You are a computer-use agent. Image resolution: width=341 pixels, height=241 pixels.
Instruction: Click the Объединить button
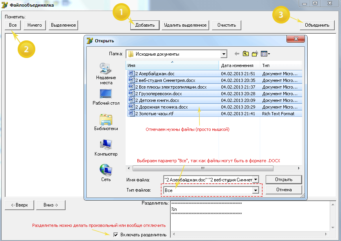pos(317,25)
